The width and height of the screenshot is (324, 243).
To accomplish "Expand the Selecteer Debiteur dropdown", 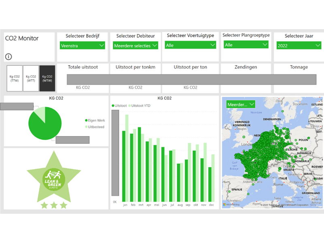I will (135, 46).
